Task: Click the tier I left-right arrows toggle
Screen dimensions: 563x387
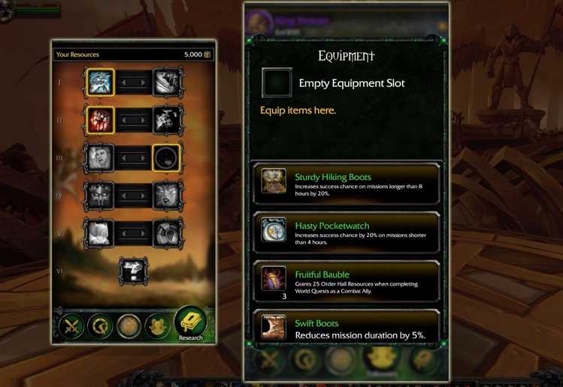Action: tap(133, 82)
